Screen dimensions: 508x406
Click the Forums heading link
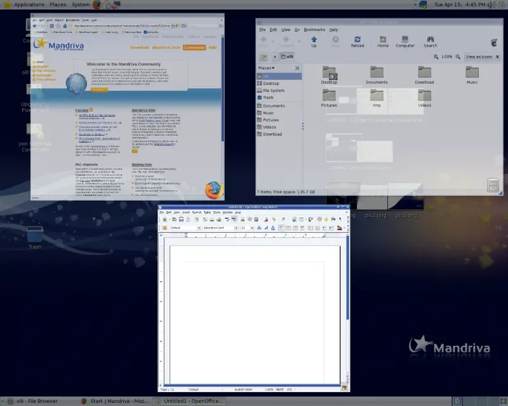tap(82, 110)
